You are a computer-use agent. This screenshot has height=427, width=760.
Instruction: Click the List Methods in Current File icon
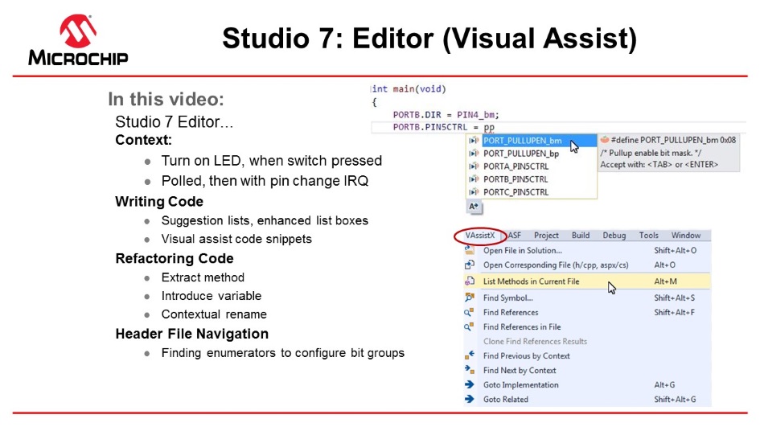point(469,281)
